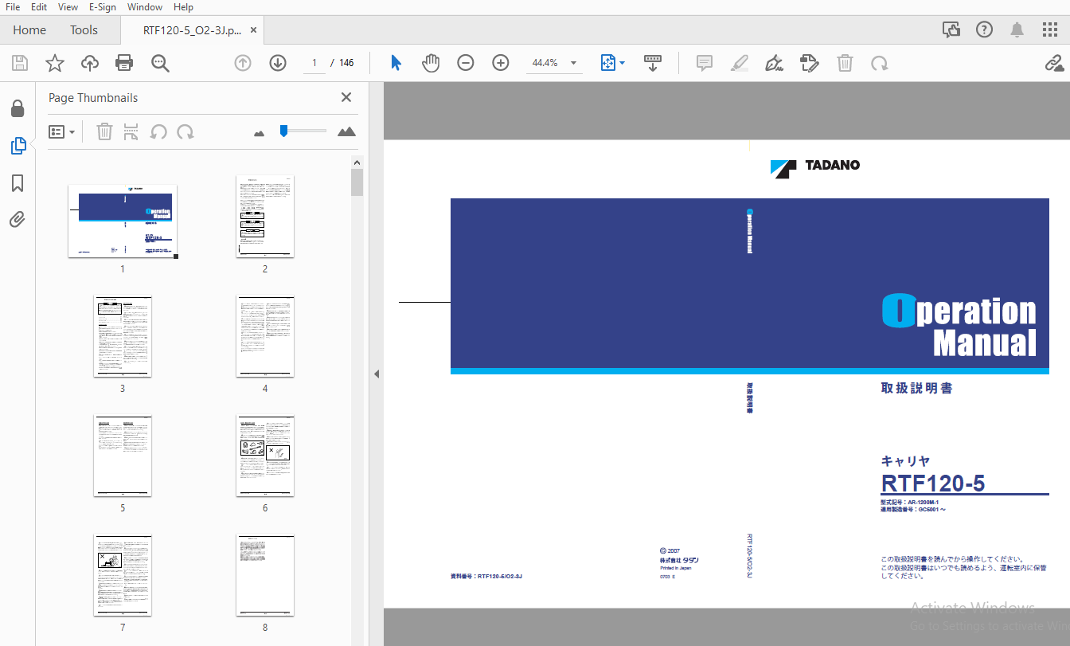Rotate thumbnail pages clockwise

(185, 131)
